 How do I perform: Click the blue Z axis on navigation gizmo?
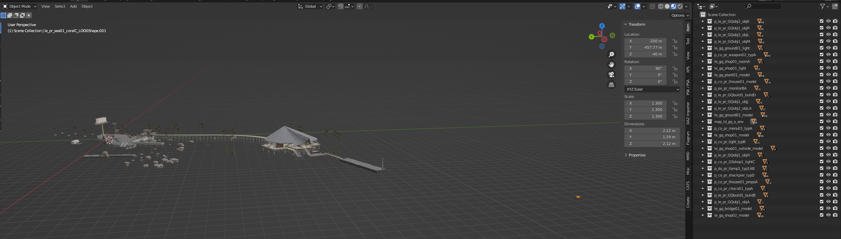click(602, 26)
